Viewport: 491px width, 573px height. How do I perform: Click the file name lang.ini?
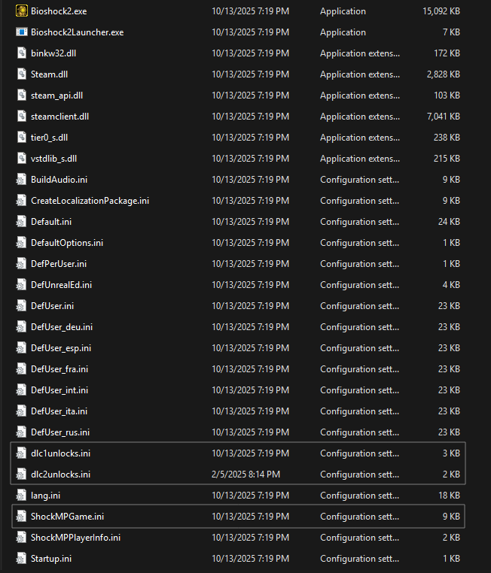[46, 496]
